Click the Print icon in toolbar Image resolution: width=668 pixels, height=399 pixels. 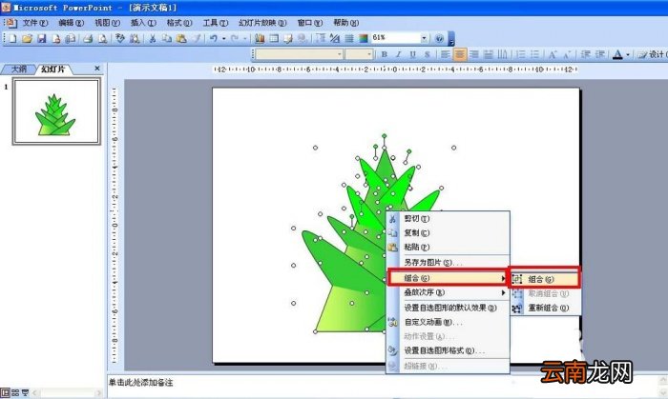click(x=88, y=39)
